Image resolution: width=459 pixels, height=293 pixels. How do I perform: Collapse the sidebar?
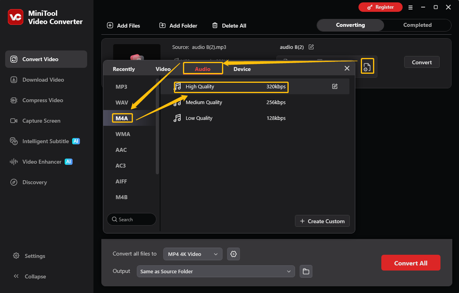point(30,276)
